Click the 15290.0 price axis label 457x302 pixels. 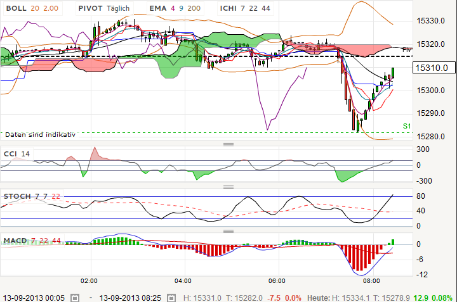pos(431,113)
